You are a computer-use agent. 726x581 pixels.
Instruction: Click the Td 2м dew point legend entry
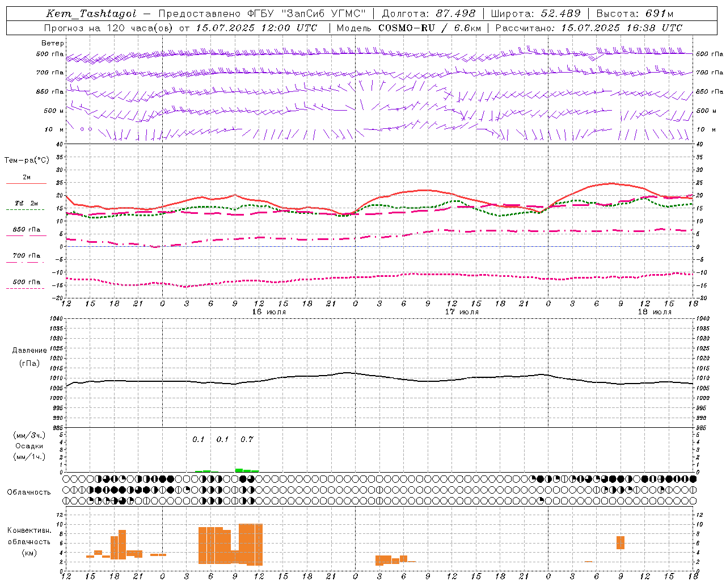26,203
